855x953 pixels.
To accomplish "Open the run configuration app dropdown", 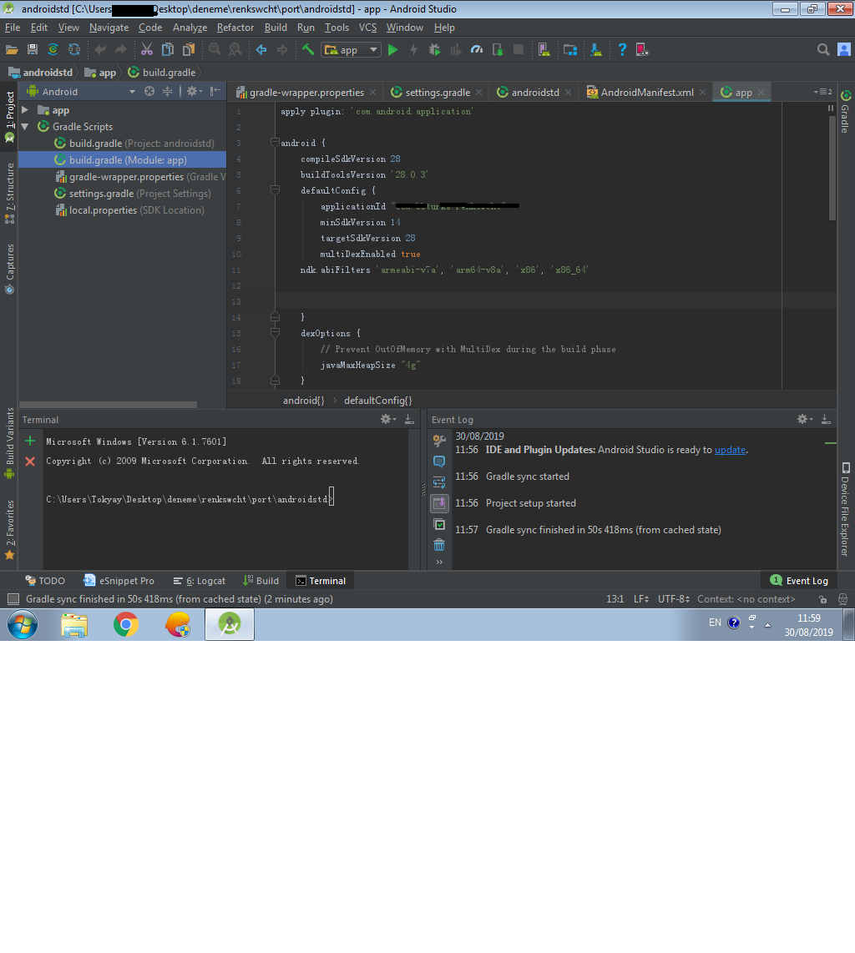I will click(352, 50).
